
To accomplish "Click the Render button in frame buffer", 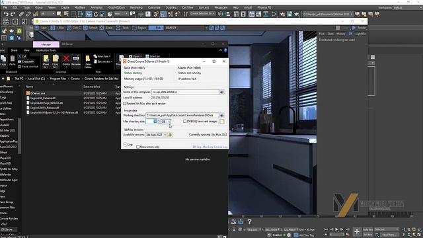I will click(359, 28).
